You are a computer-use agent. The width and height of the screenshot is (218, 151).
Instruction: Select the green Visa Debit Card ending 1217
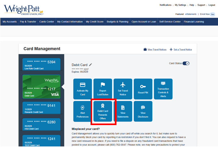point(41,87)
